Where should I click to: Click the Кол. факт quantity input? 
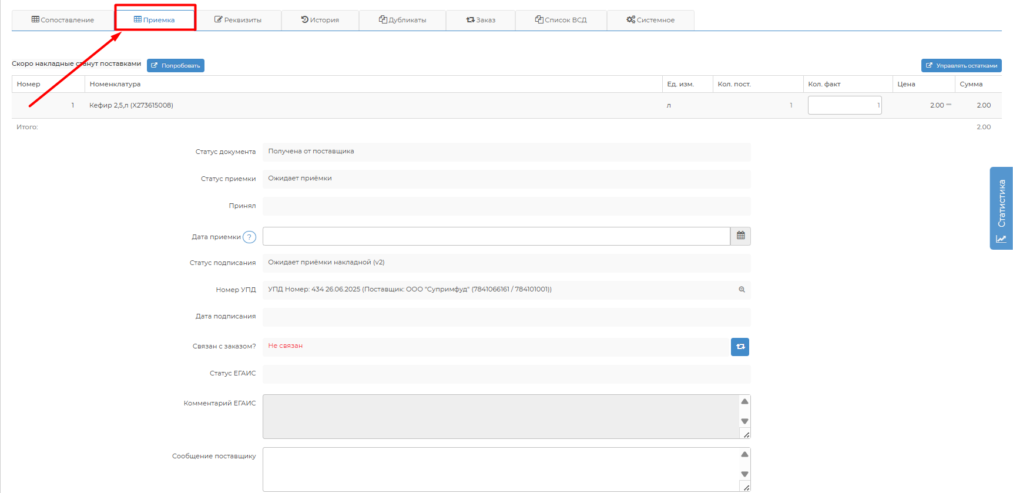pyautogui.click(x=844, y=105)
